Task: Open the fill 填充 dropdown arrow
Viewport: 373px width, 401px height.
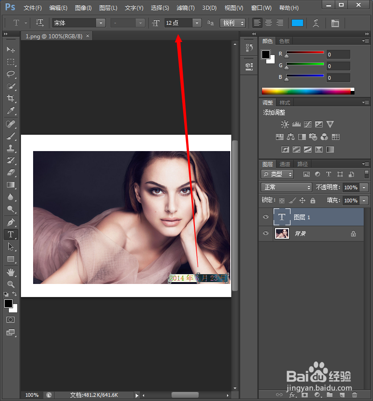Action: tap(364, 200)
